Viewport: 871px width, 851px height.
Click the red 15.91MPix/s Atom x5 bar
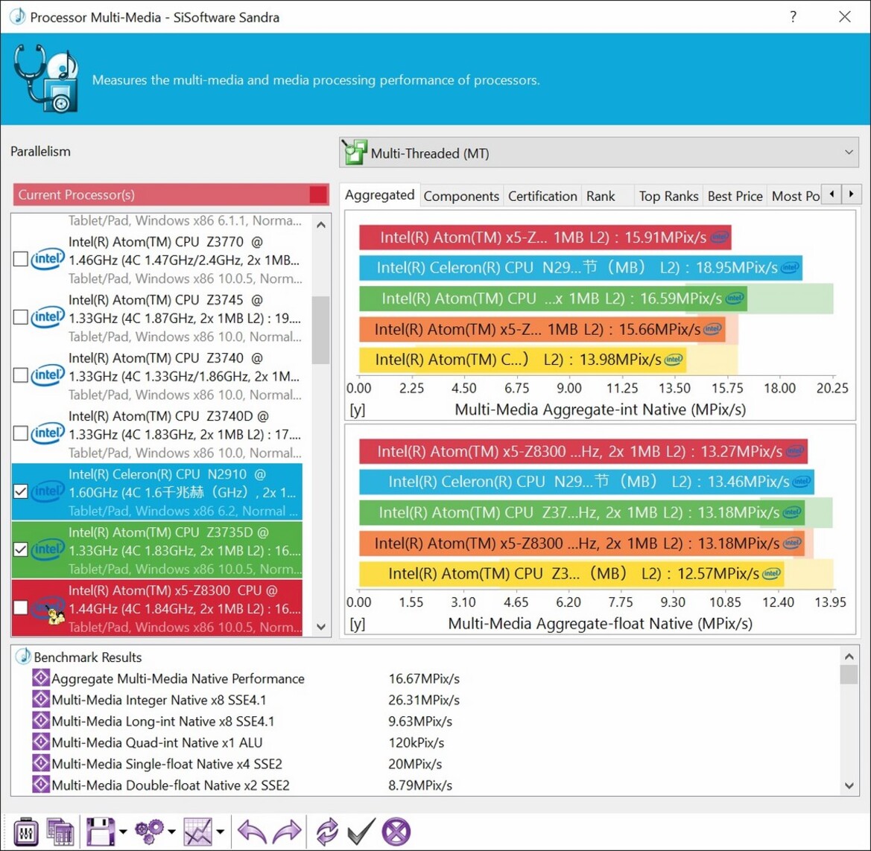[x=545, y=238]
